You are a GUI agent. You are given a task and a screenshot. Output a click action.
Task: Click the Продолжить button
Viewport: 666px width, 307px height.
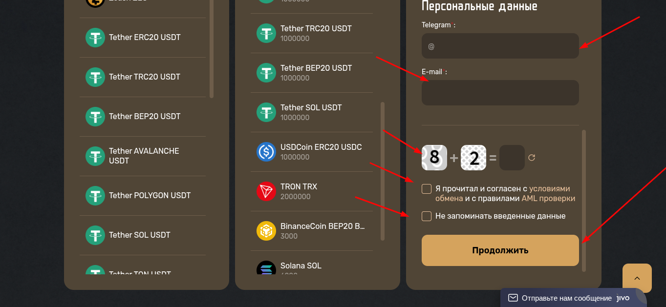pos(500,250)
